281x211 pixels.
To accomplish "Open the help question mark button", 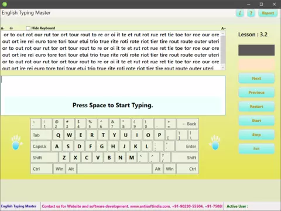I will coord(251,13).
